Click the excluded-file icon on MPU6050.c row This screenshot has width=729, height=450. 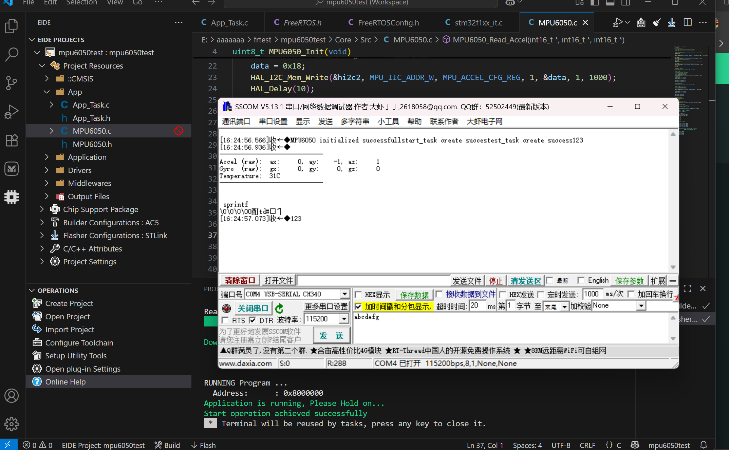[179, 131]
